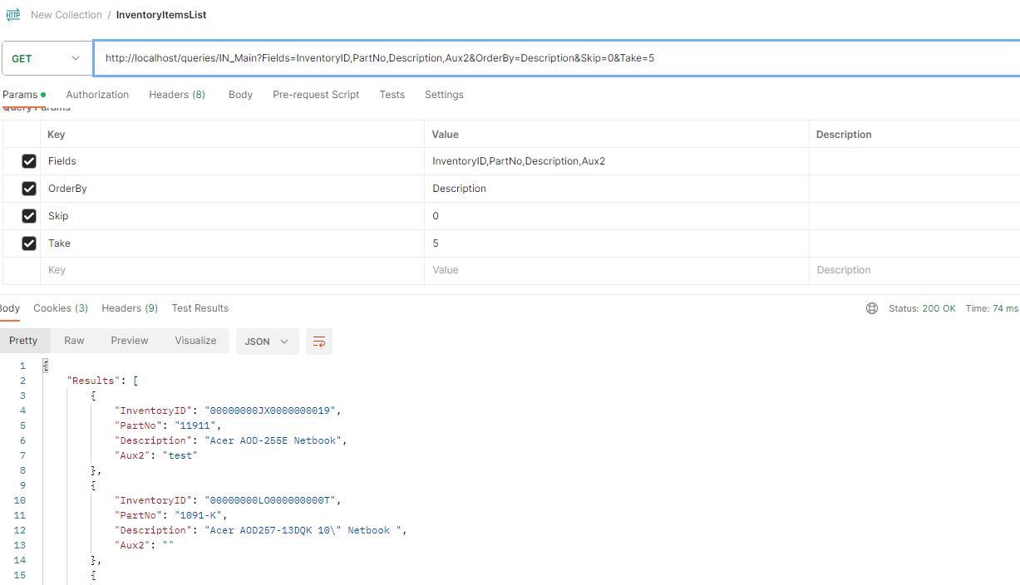Click the globe network icon near status

click(872, 308)
